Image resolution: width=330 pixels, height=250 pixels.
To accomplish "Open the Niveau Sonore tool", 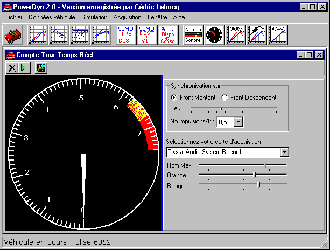I will (193, 34).
